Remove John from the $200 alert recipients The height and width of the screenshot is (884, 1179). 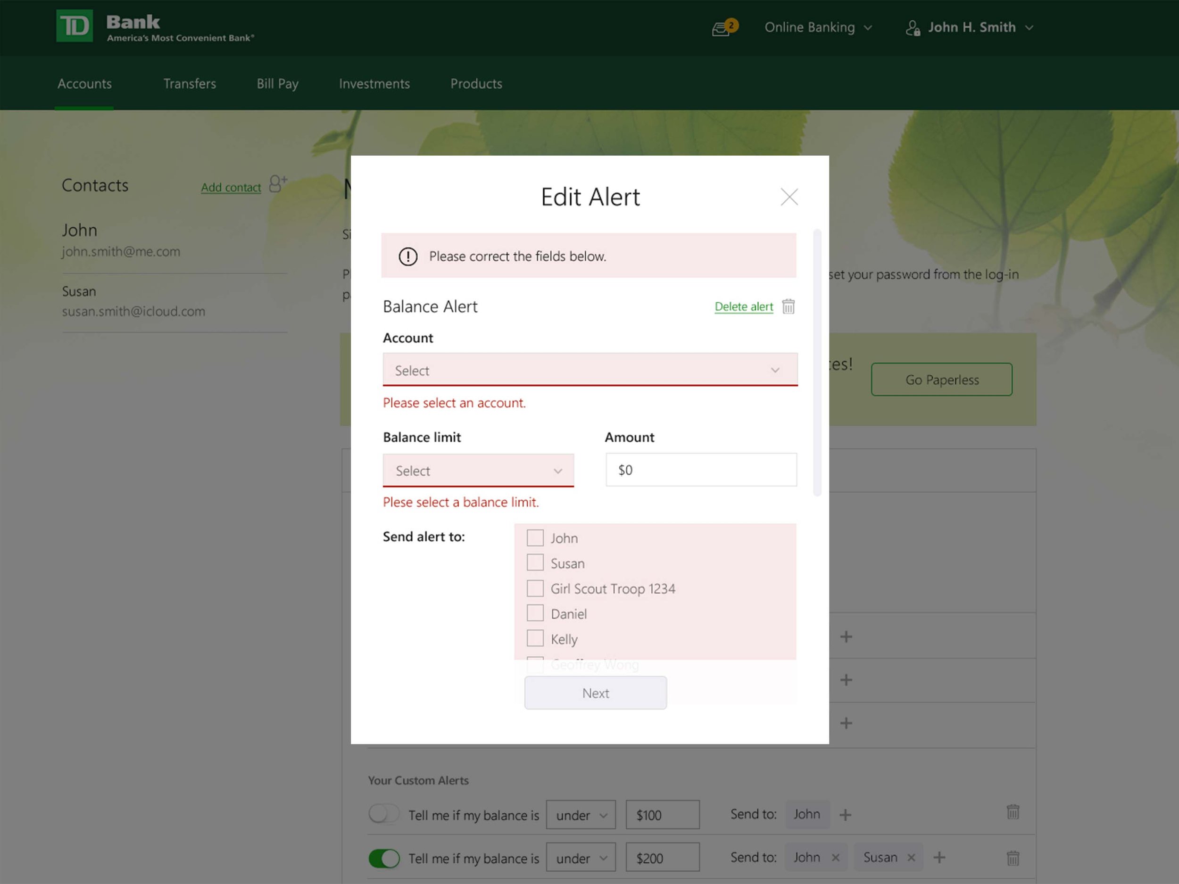pyautogui.click(x=835, y=857)
